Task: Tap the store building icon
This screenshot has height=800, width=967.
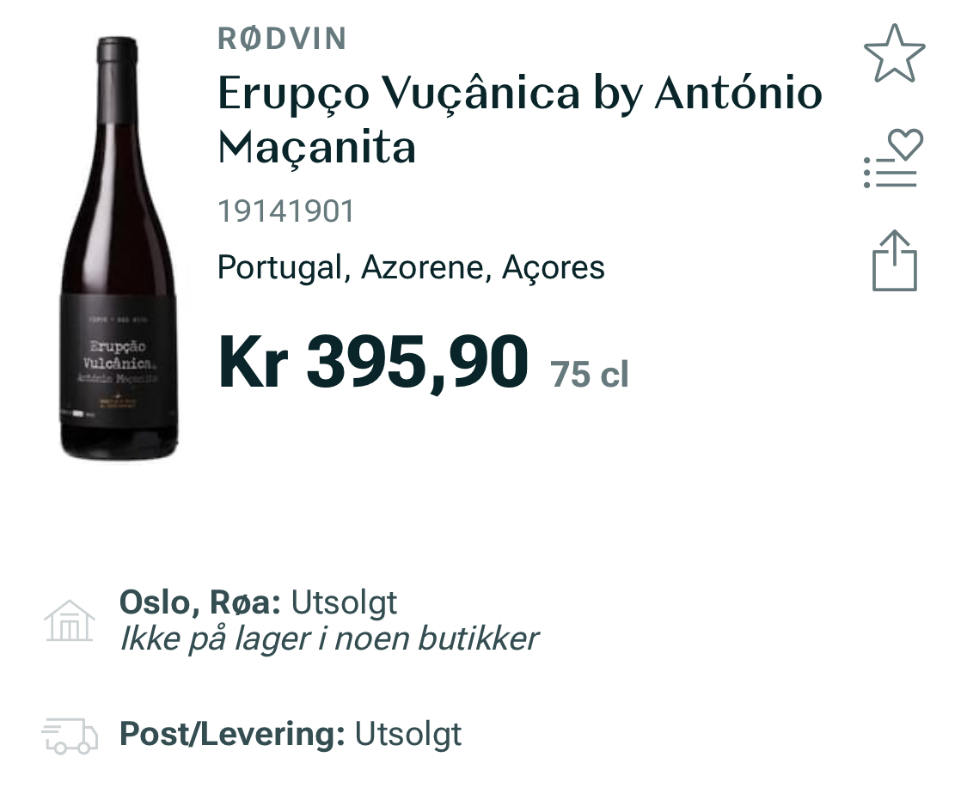Action: click(70, 620)
